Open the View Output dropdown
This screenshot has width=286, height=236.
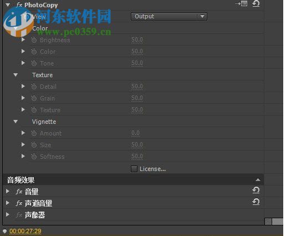[x=169, y=16]
